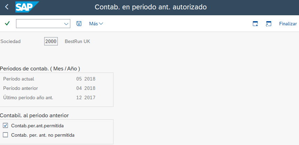Screen dimensions: 299x145
Task: Click the Último periodo año ant. value 12 2017
Action: (x=86, y=97)
